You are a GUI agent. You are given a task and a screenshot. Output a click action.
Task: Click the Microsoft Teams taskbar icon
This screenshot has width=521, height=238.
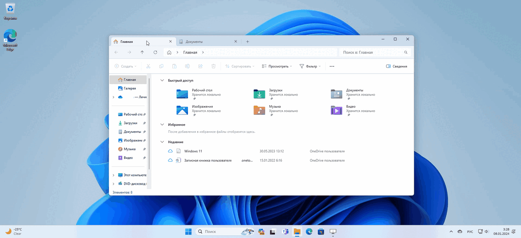click(x=285, y=232)
